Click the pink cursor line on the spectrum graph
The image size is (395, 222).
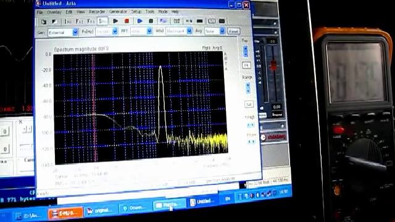click(x=94, y=109)
